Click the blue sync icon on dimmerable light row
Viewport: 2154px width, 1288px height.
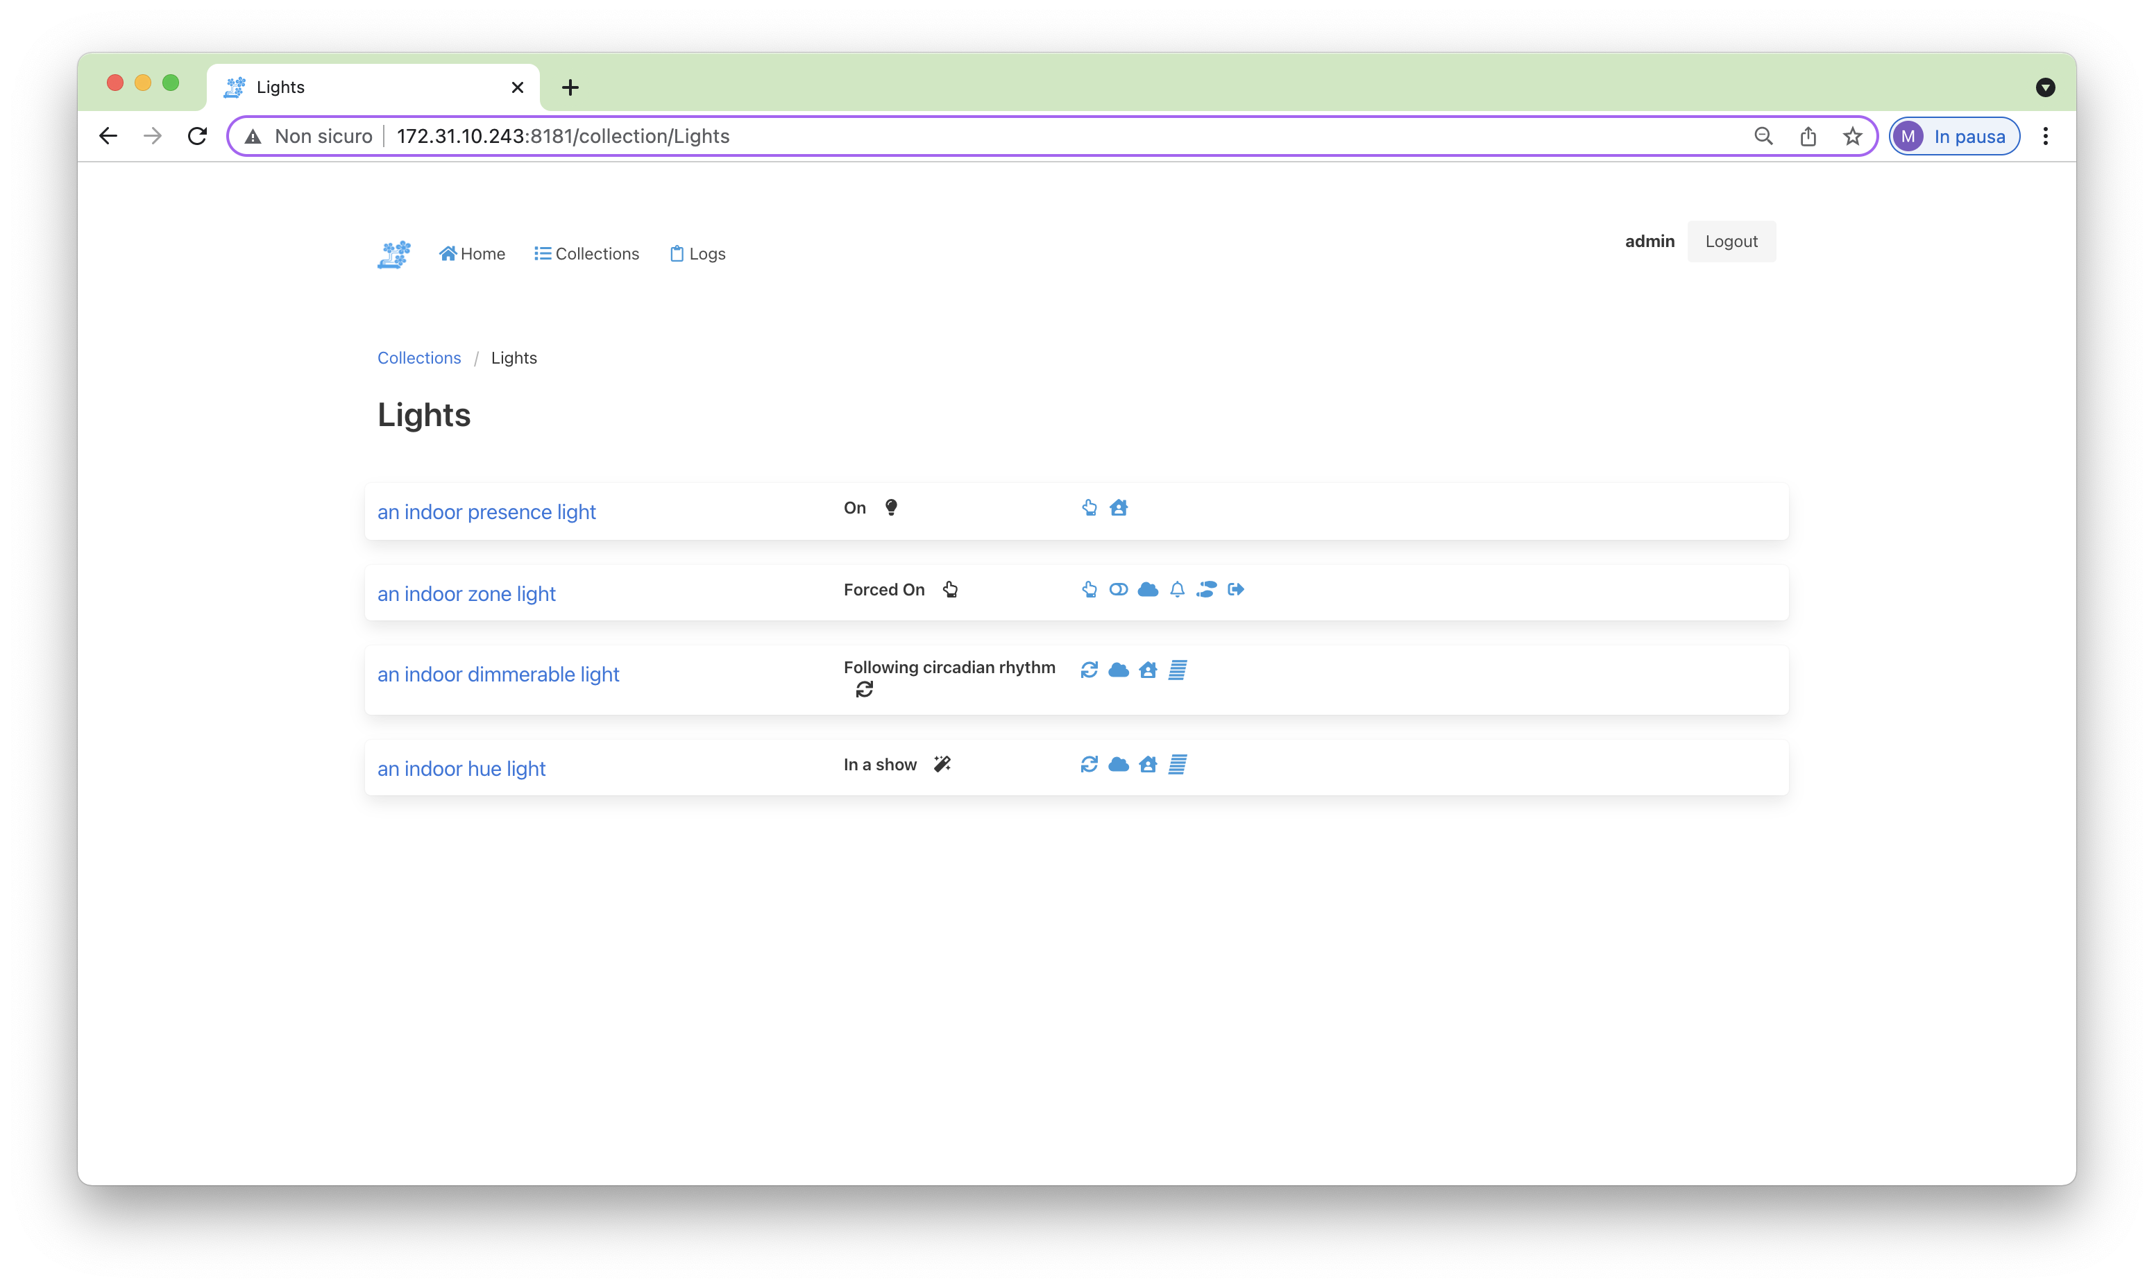point(1089,670)
